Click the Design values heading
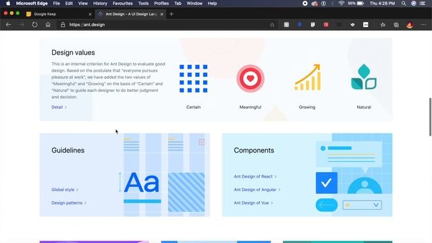Image resolution: width=432 pixels, height=243 pixels. click(73, 53)
